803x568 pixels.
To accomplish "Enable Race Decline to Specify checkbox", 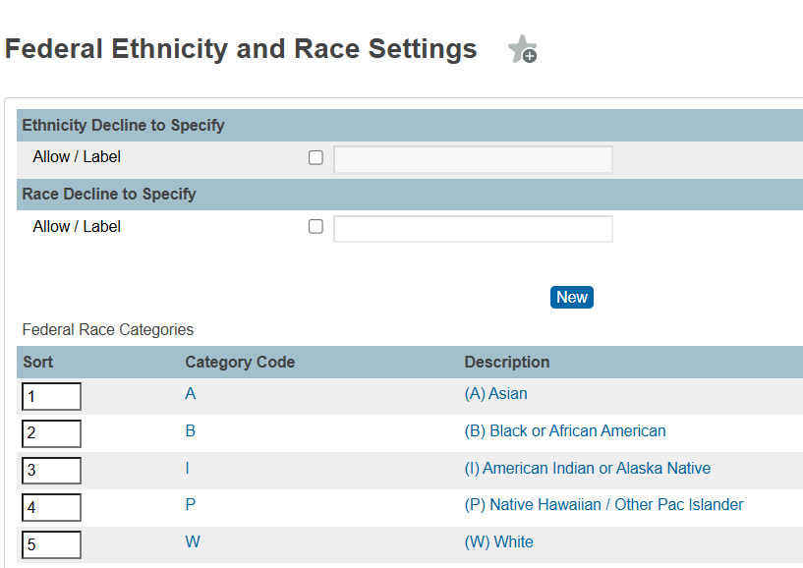I will pos(315,227).
